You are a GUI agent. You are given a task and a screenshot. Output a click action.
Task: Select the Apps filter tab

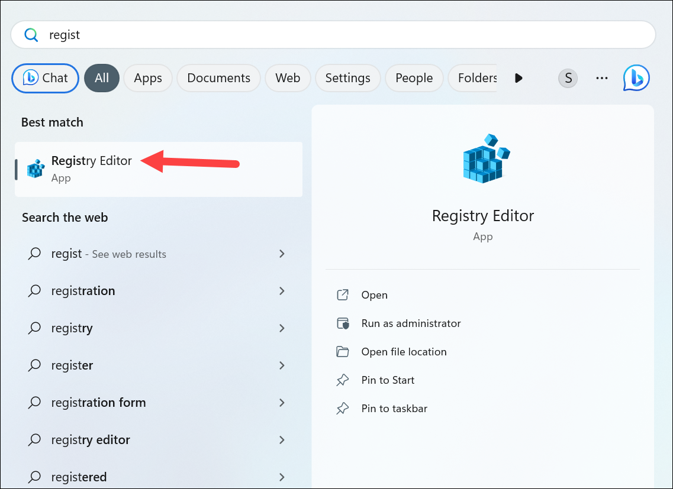(x=147, y=78)
